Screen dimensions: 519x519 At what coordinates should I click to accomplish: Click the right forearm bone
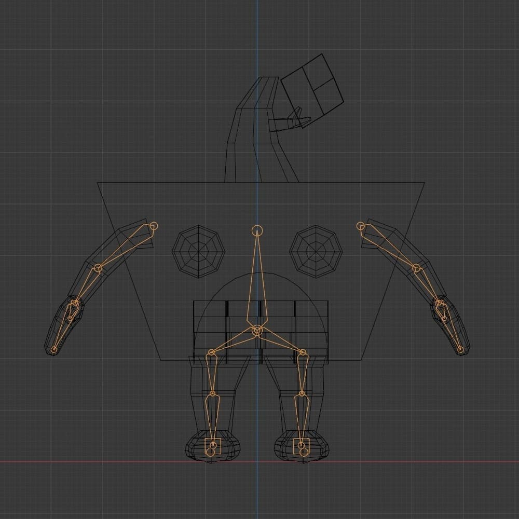(x=427, y=285)
